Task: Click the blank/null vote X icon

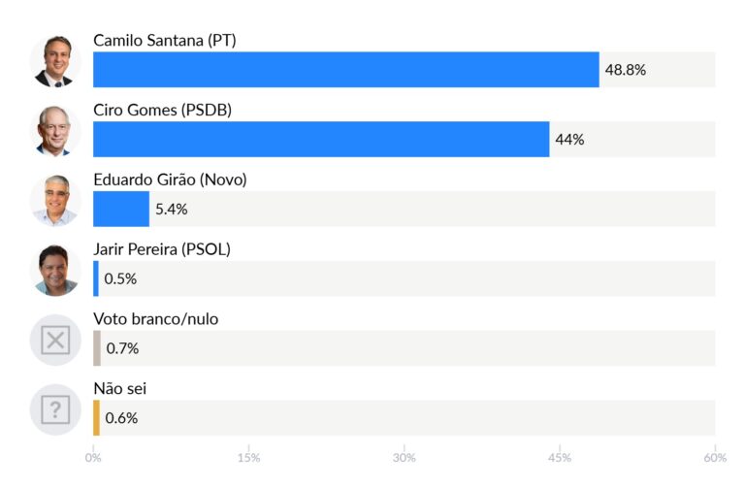Action: tap(55, 341)
